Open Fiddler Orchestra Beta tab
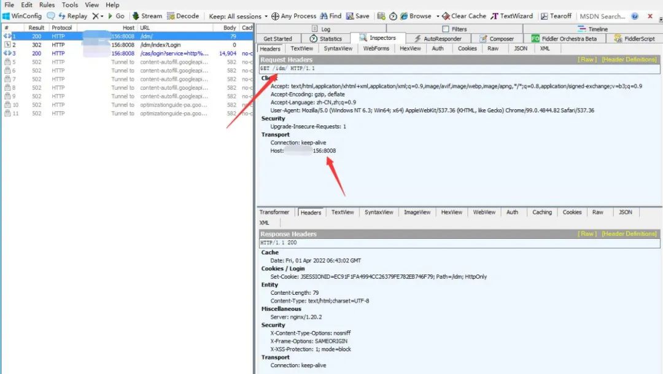 [x=565, y=39]
